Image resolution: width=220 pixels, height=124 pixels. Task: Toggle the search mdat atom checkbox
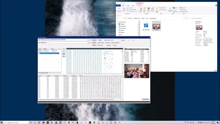[111, 43]
